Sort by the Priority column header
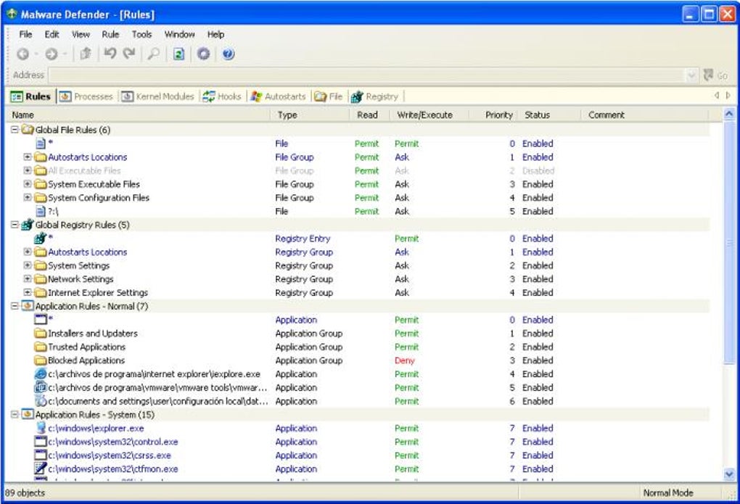 [493, 115]
